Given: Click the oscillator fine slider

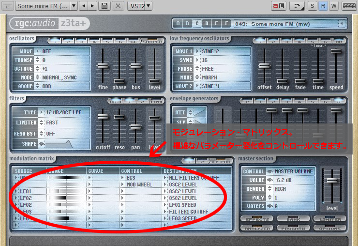Looking at the screenshot, I should point(103,66).
